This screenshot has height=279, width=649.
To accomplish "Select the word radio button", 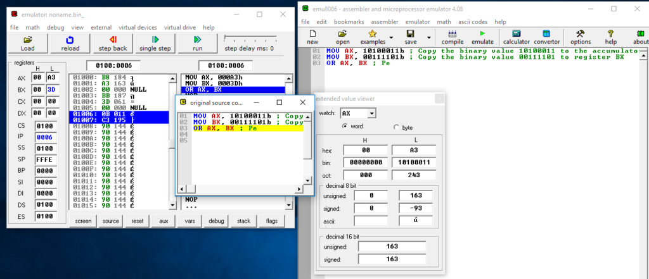I will [x=345, y=127].
